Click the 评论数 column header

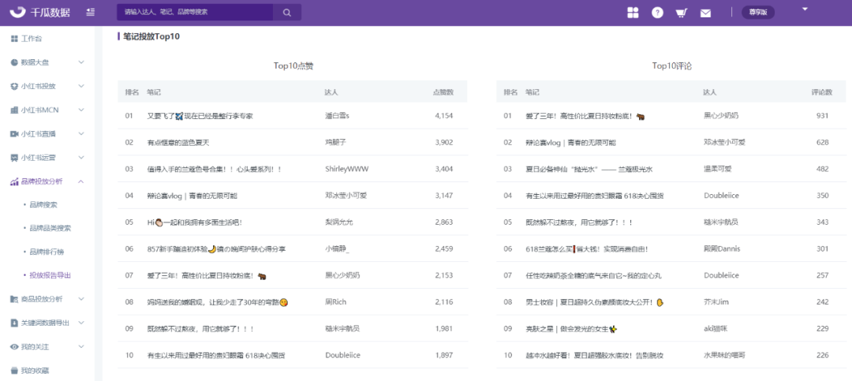821,92
